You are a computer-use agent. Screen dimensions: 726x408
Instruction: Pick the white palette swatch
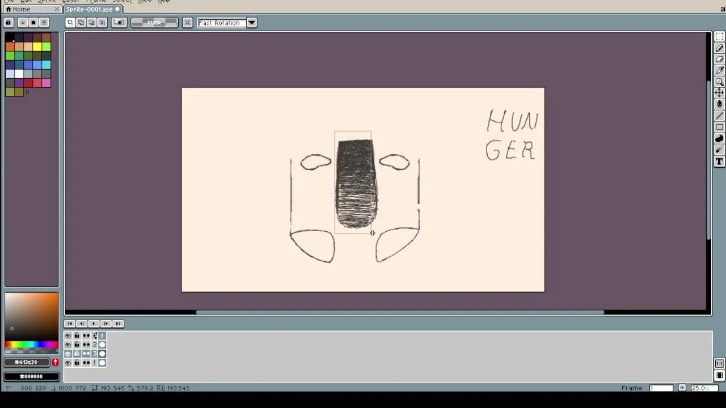click(x=19, y=74)
